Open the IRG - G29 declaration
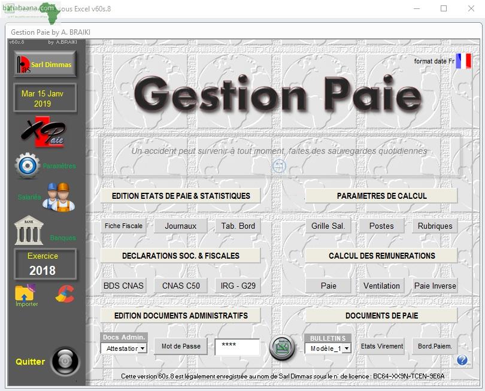The width and height of the screenshot is (485, 391). click(x=238, y=286)
